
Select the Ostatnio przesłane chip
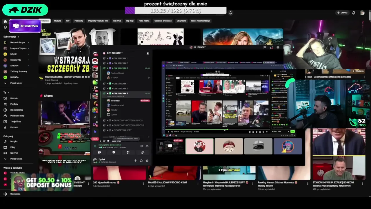click(x=163, y=21)
